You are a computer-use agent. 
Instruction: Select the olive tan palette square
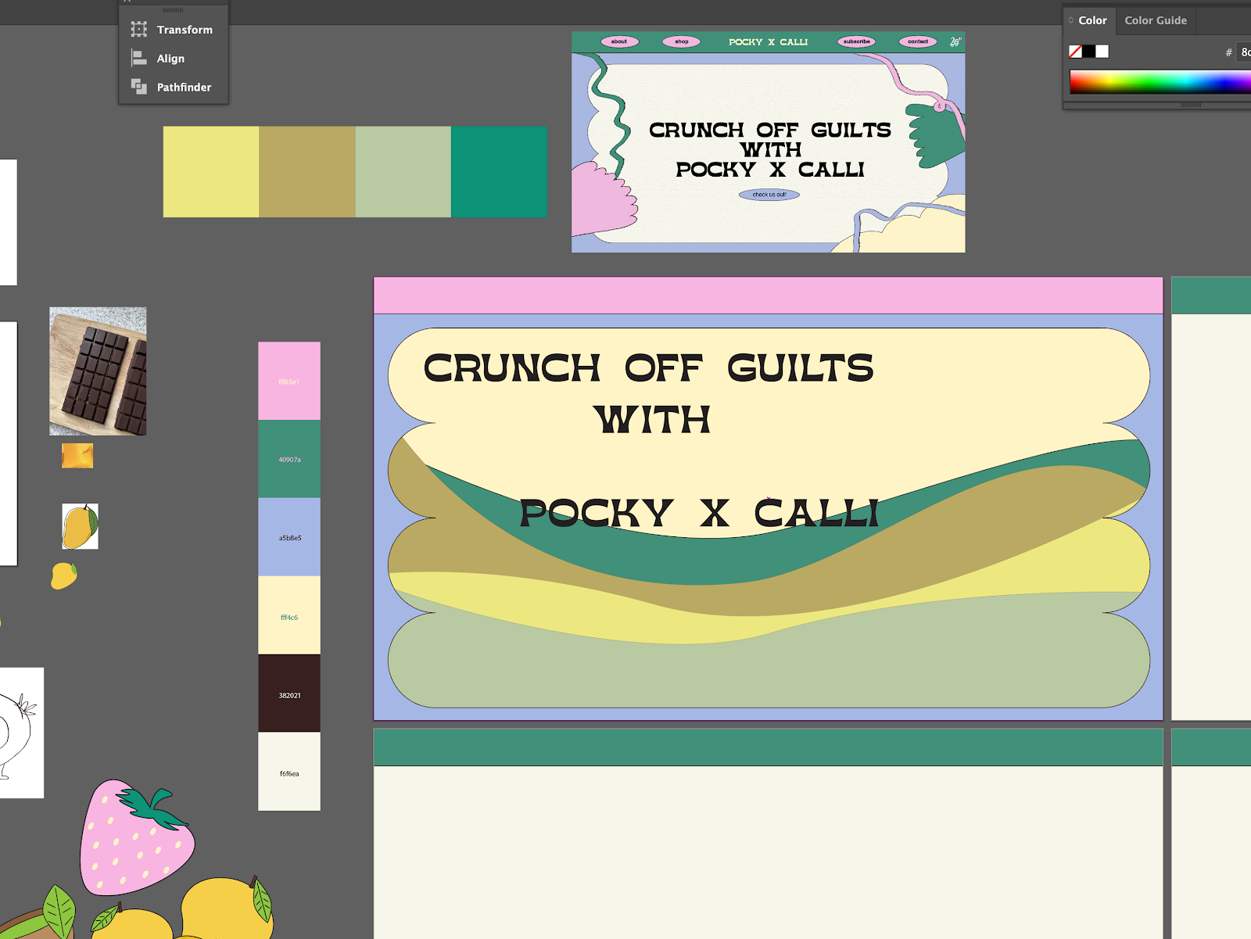click(307, 172)
